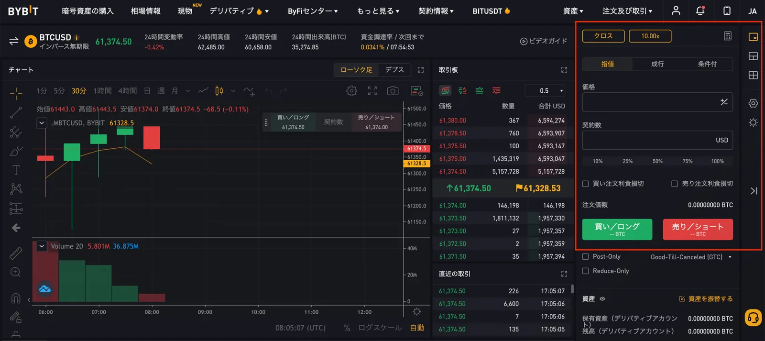Expand the order book panel

tap(564, 70)
